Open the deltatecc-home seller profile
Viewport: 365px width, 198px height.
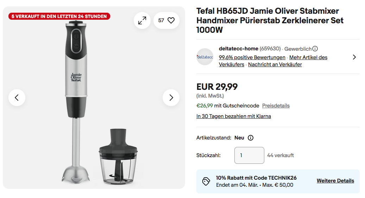click(239, 49)
